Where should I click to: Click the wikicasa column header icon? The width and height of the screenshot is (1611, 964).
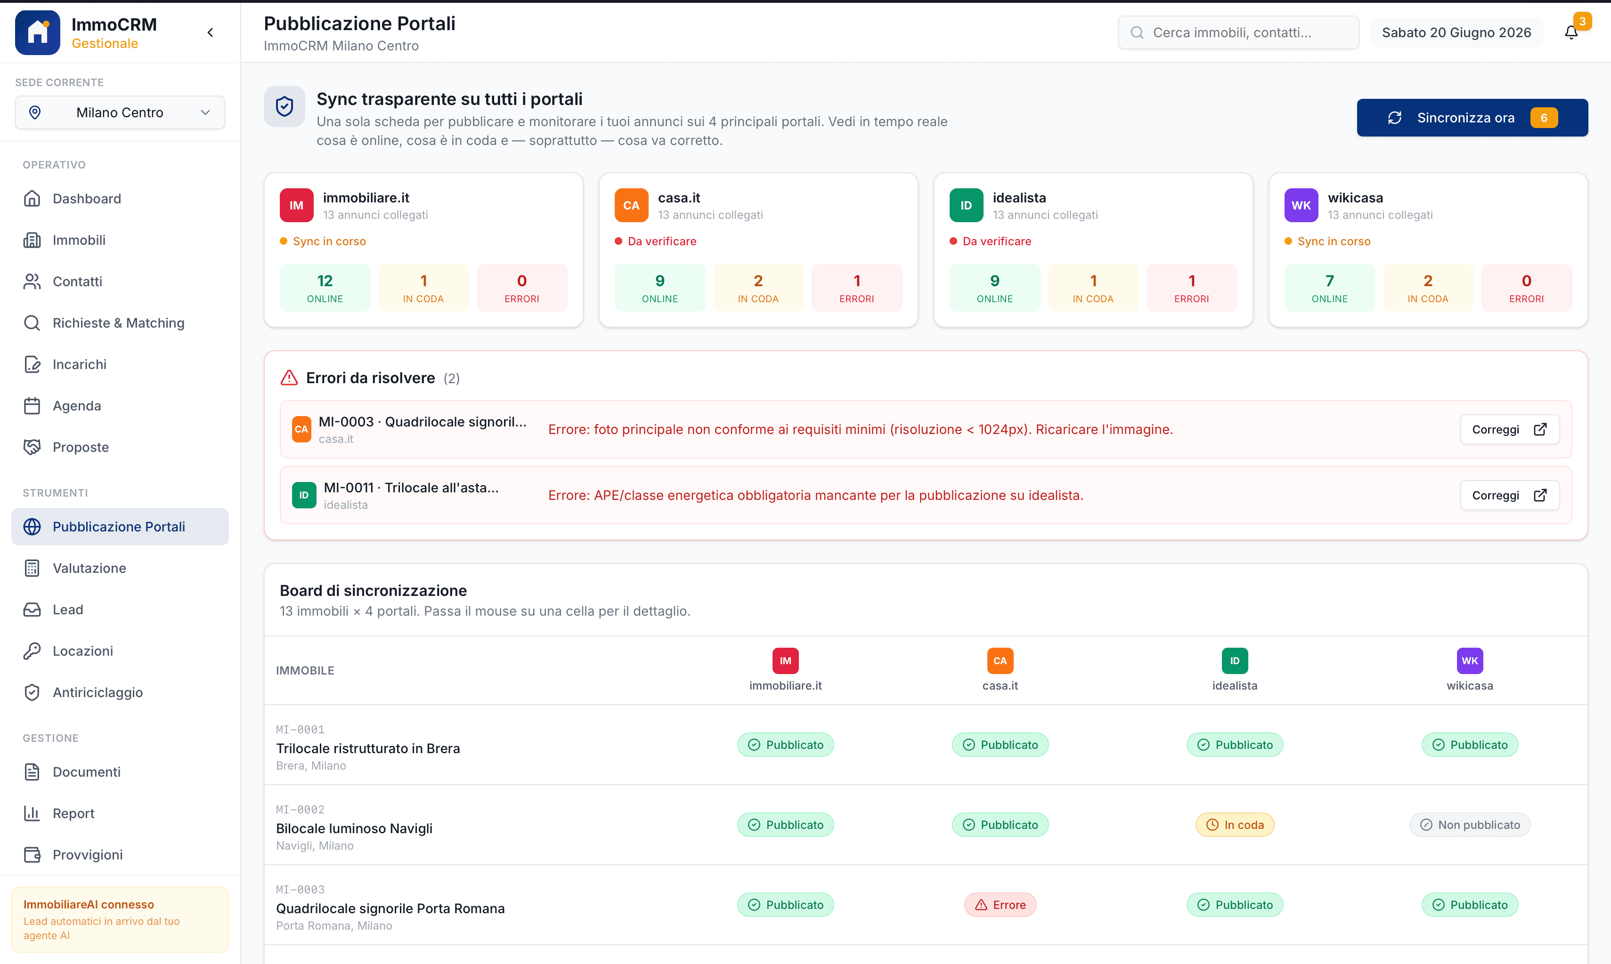tap(1469, 661)
